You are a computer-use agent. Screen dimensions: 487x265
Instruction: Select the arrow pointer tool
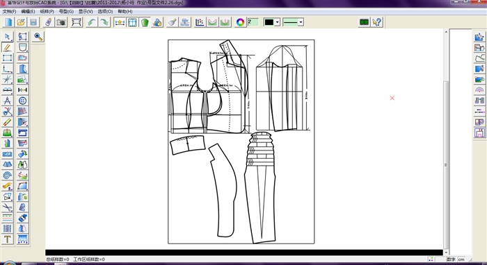click(8, 37)
